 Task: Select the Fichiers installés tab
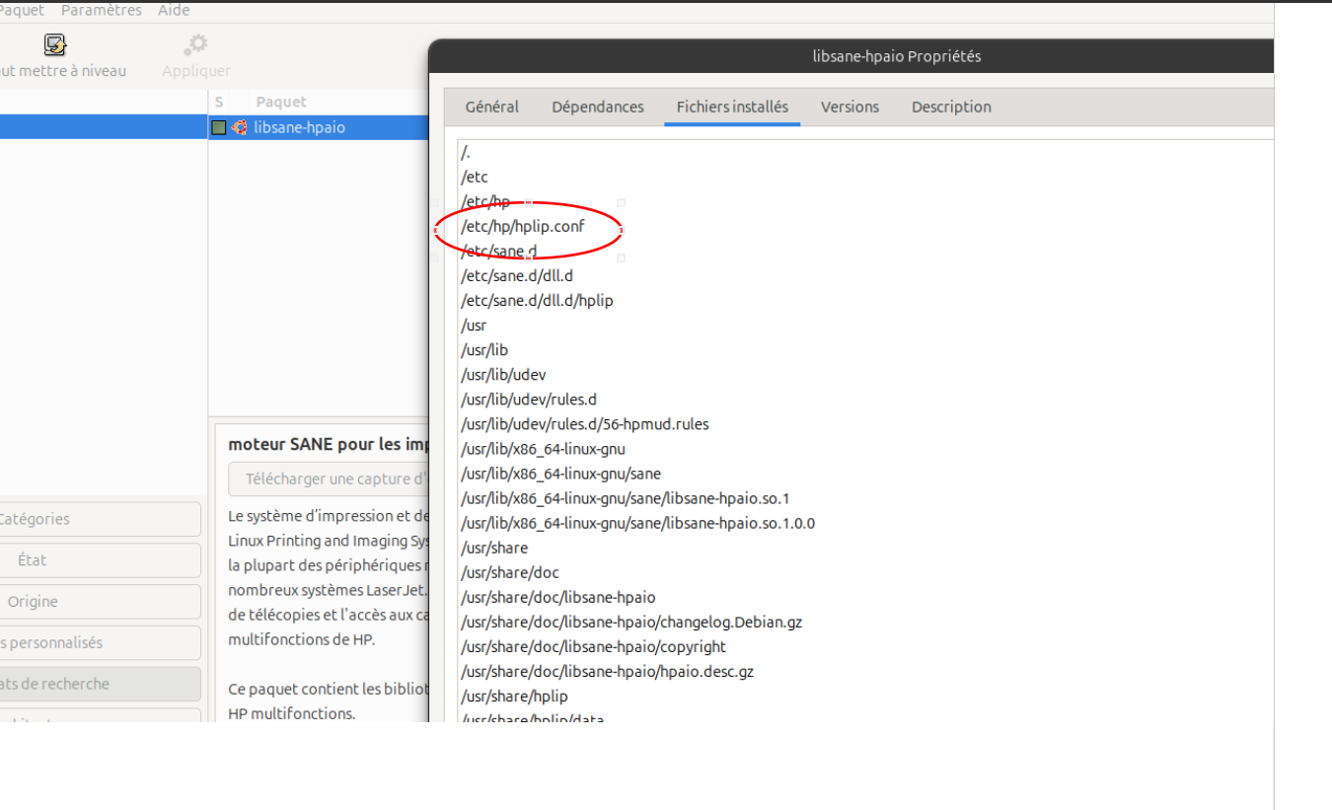pyautogui.click(x=732, y=107)
